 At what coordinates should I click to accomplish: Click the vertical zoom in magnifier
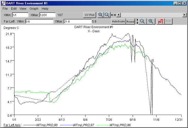pyautogui.click(x=151, y=22)
